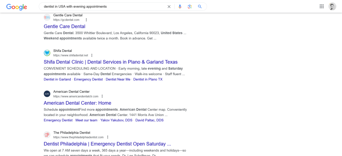Click The Philadelphia Dentist favicon
This screenshot has width=342, height=156.
(47, 135)
